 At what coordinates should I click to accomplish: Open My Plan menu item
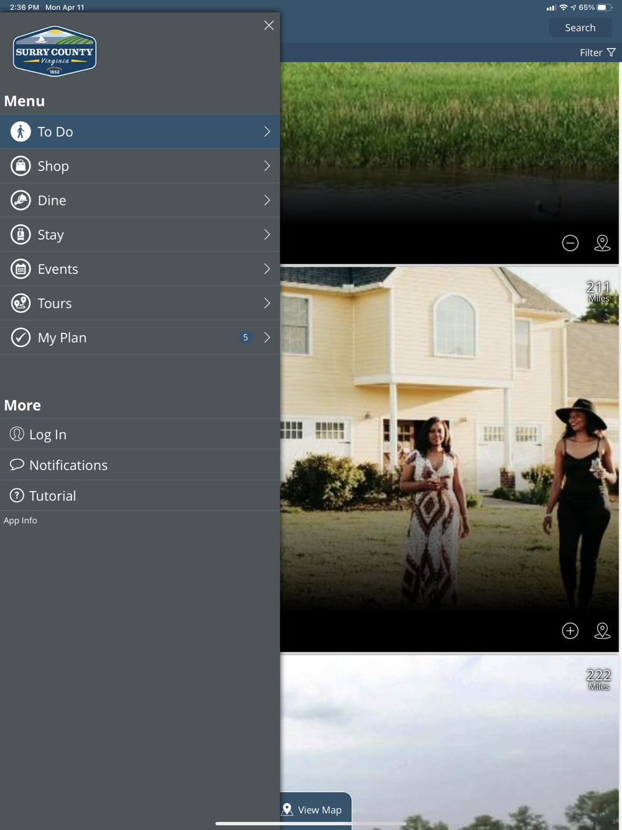coord(140,337)
